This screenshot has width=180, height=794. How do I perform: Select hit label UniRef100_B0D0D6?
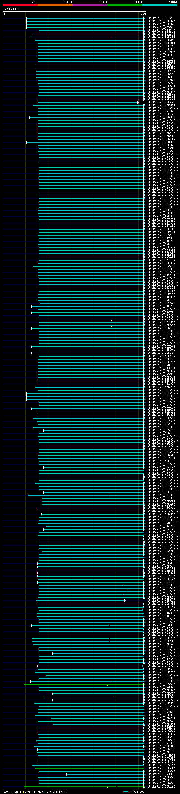tap(161, 737)
